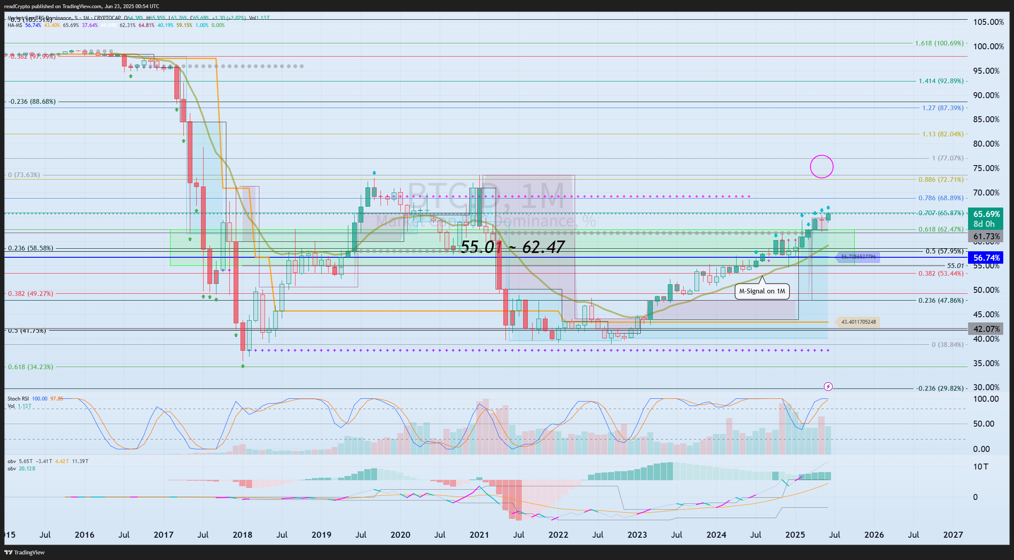This screenshot has height=560, width=1014.
Task: Click the 105.00% price axis tick
Action: 988,22
